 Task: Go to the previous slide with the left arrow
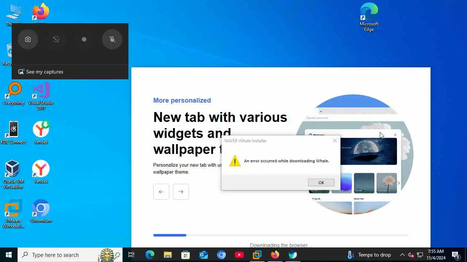coord(161,192)
